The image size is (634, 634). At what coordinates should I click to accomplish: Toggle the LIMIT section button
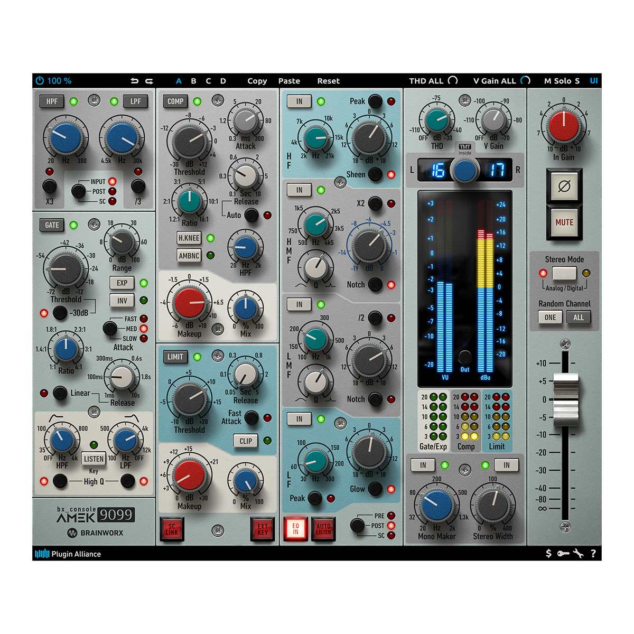point(175,357)
